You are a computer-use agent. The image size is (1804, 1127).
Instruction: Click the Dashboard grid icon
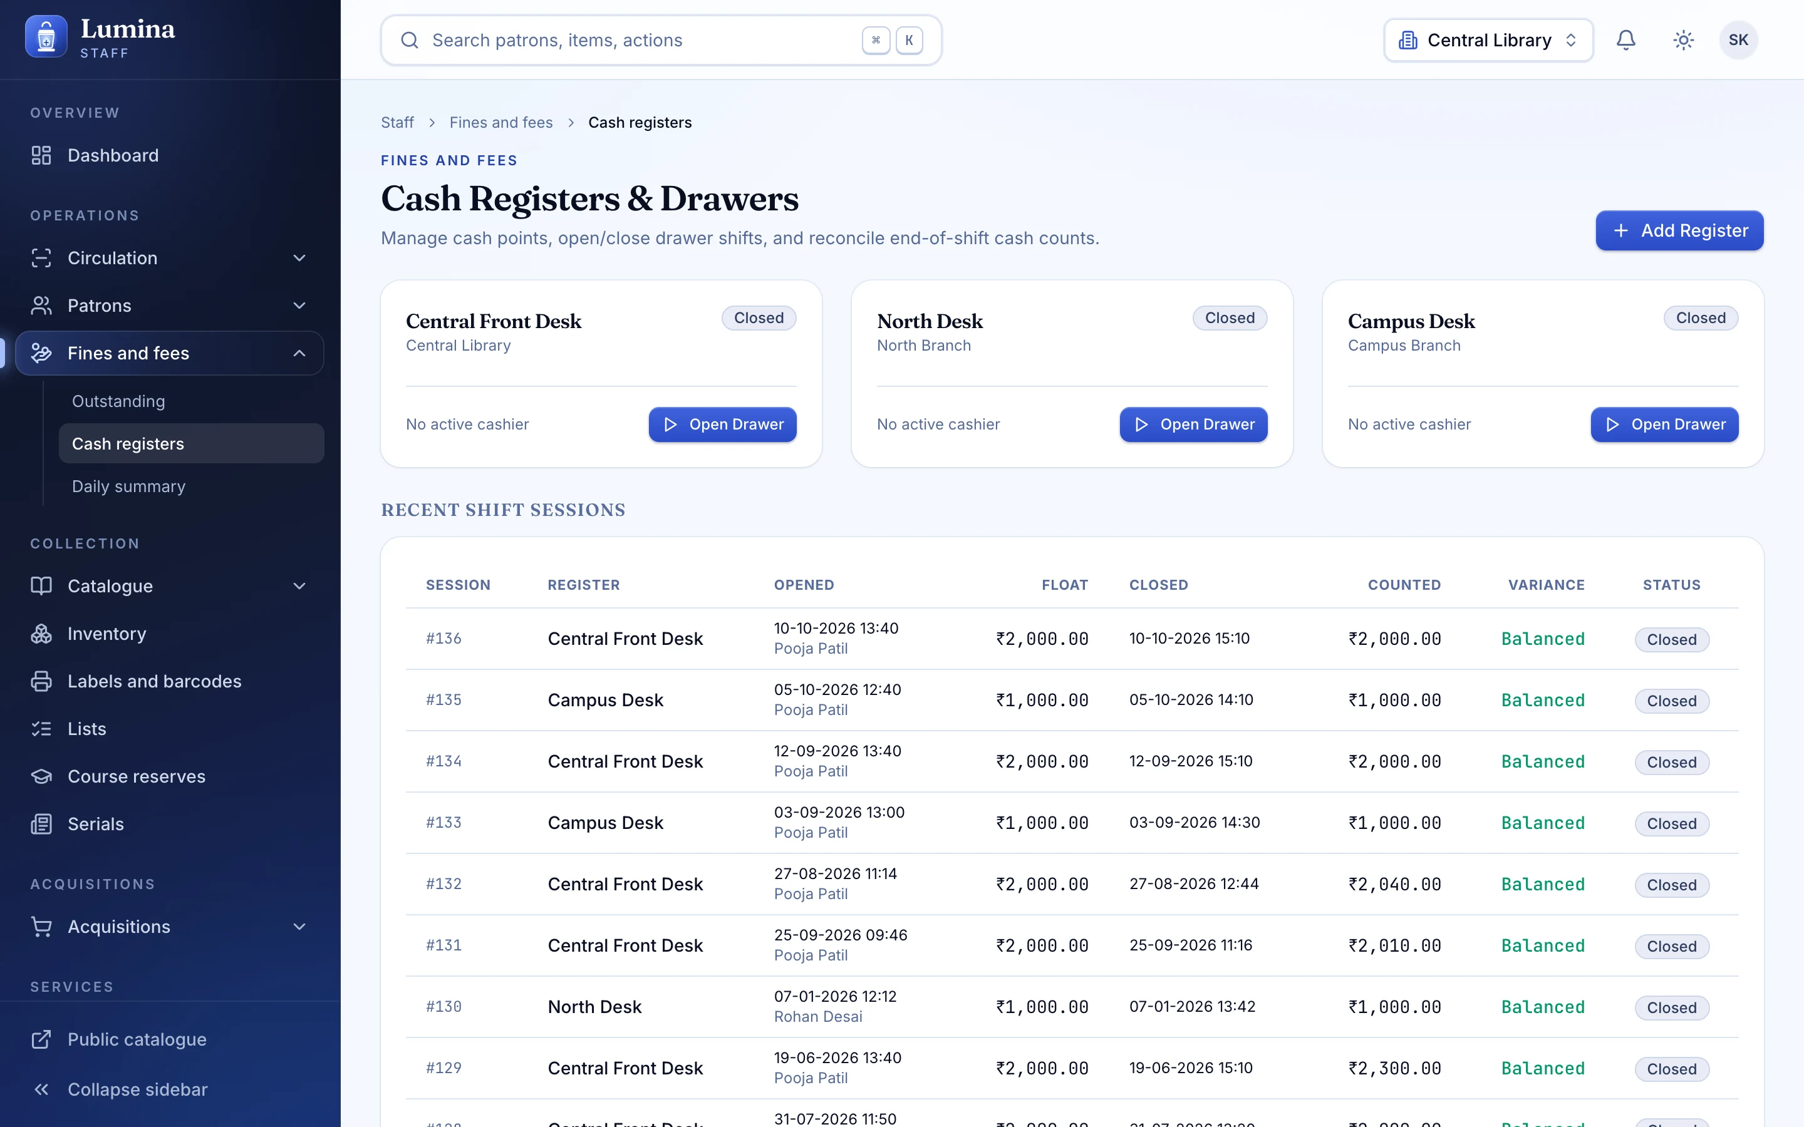41,155
